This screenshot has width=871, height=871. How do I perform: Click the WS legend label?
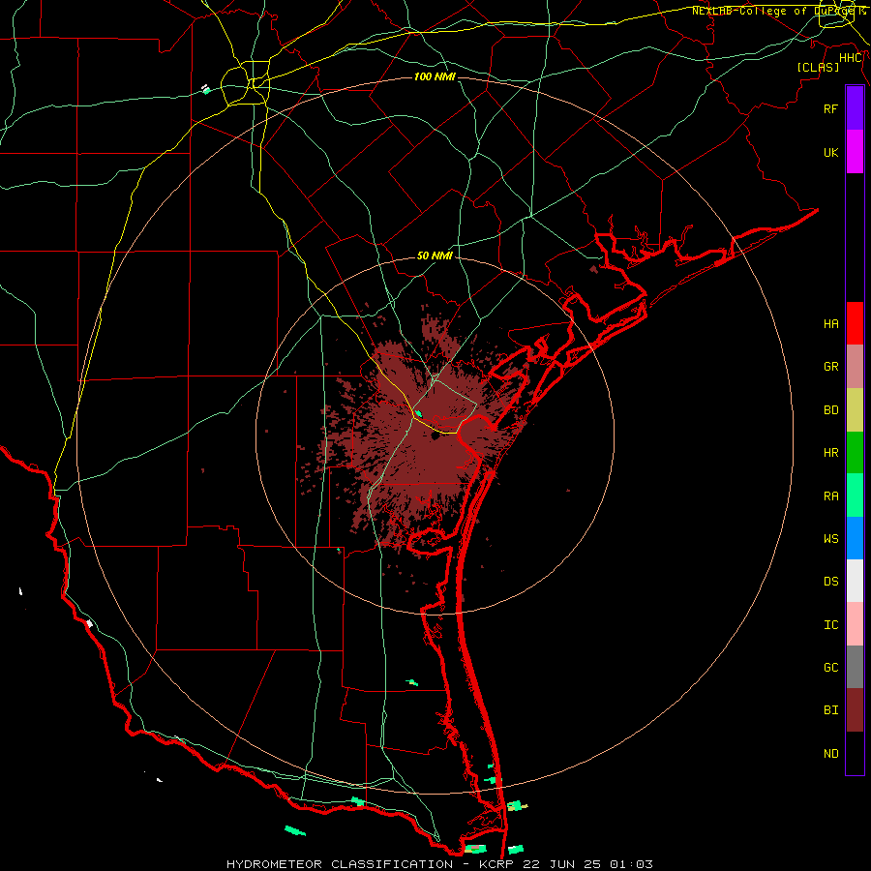(x=831, y=538)
